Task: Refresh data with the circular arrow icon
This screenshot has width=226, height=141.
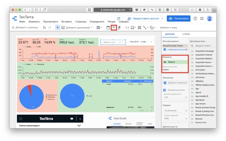Action: (x=118, y=18)
